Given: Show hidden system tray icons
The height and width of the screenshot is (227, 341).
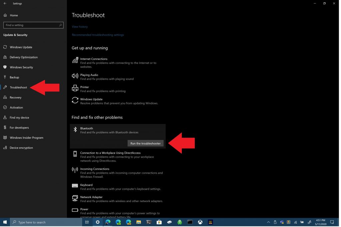Looking at the screenshot, I should 269,223.
